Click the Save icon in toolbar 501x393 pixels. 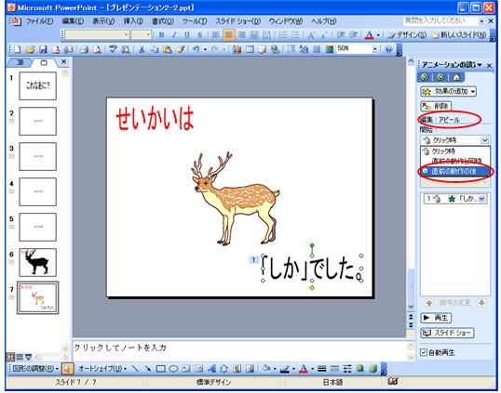click(x=43, y=49)
